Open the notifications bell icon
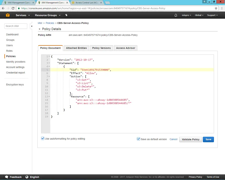Screen dimensions: 225x180 176,15
